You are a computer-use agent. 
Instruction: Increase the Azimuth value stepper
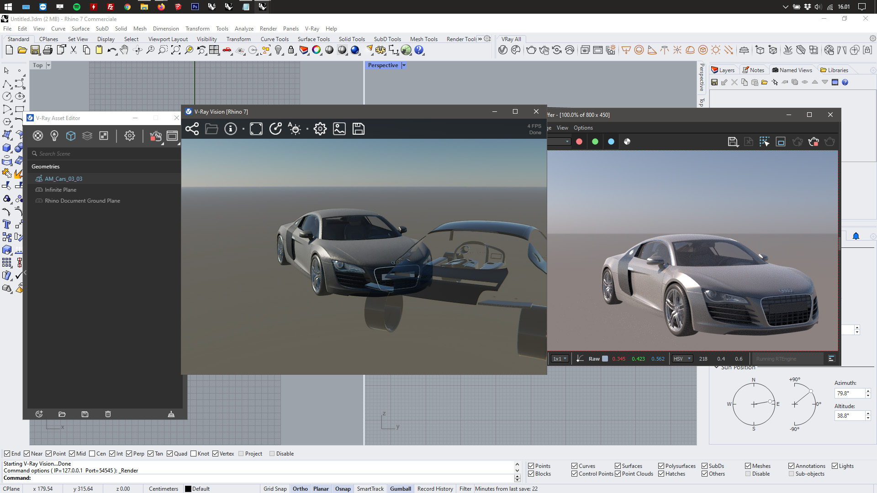pos(868,391)
